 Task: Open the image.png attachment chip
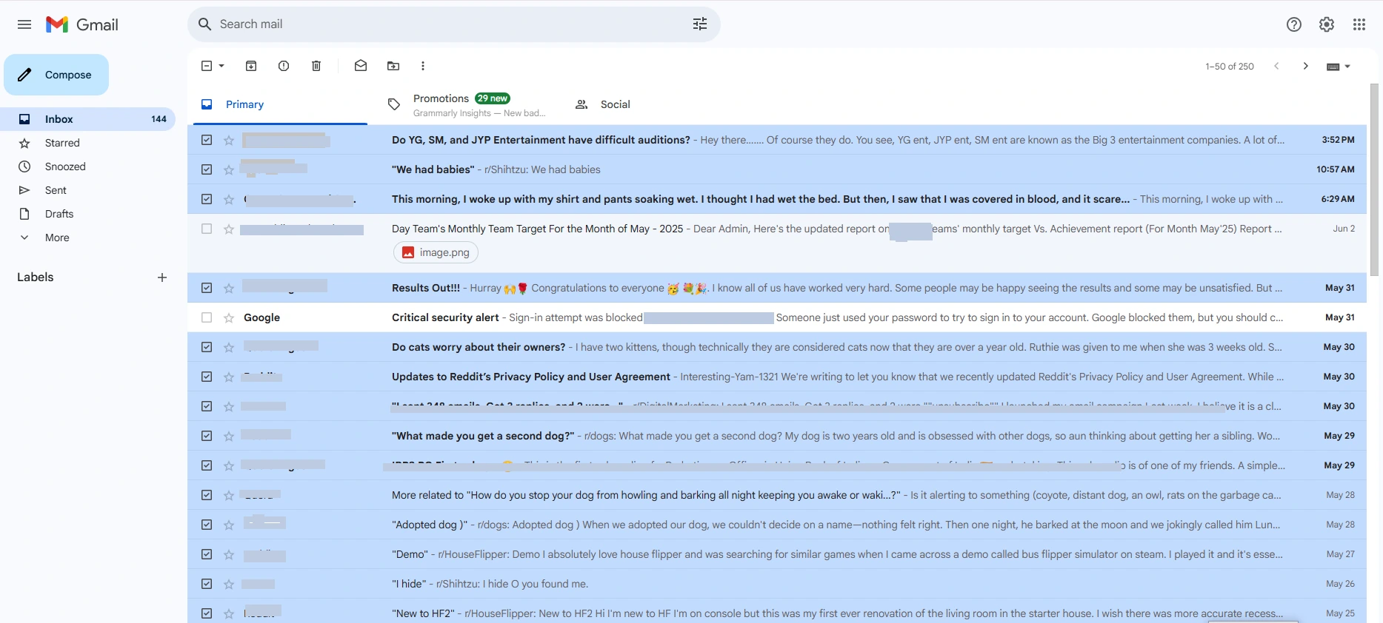tap(436, 252)
